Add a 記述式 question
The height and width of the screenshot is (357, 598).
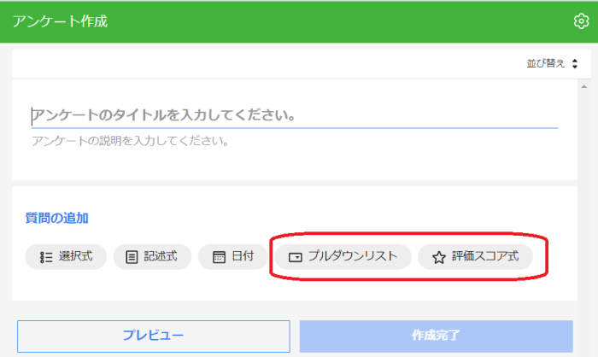[x=152, y=257]
